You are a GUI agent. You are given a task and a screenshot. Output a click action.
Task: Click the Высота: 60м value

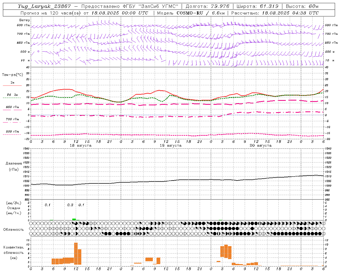302,6
